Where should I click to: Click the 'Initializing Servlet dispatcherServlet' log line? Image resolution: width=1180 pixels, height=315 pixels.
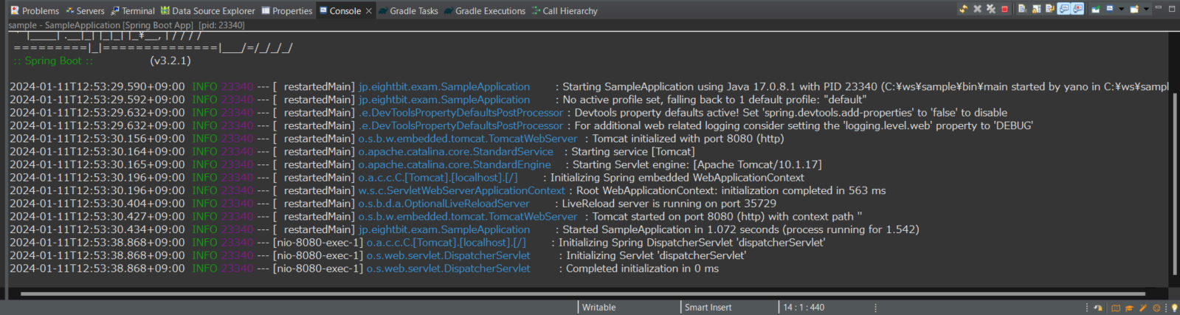(x=378, y=256)
